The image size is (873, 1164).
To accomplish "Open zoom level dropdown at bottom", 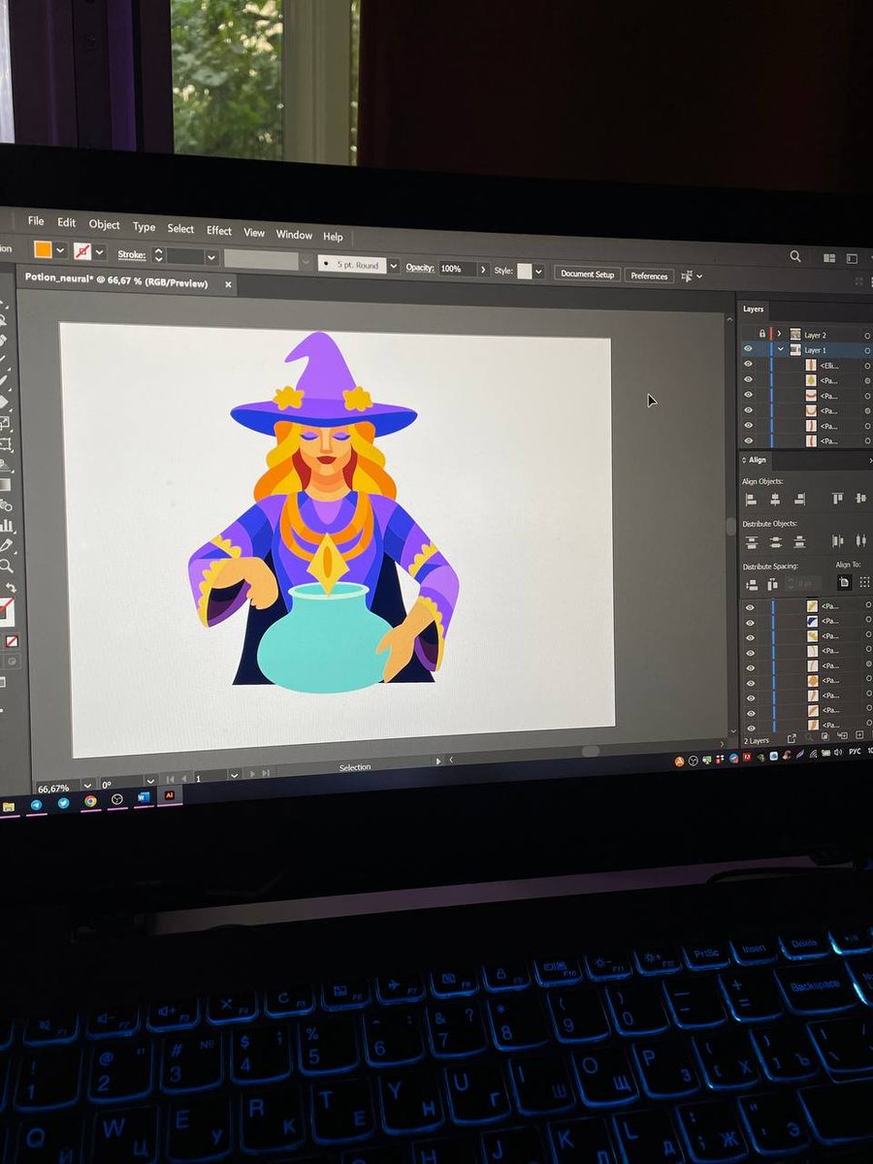I will point(87,785).
